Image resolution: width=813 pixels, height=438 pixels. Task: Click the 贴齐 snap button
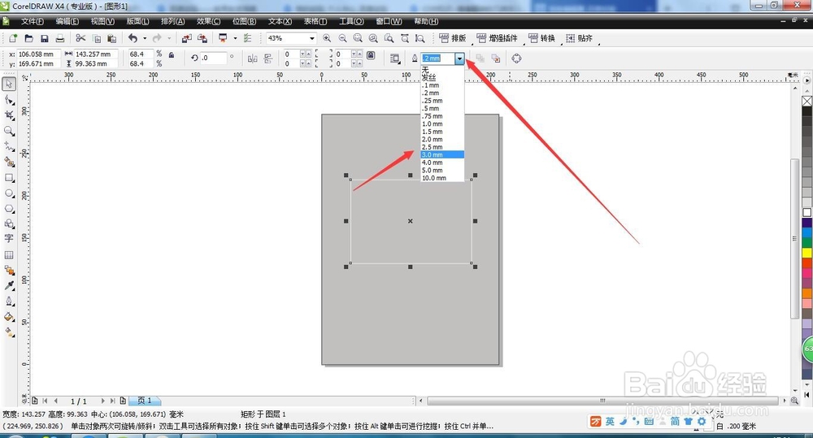click(x=579, y=38)
